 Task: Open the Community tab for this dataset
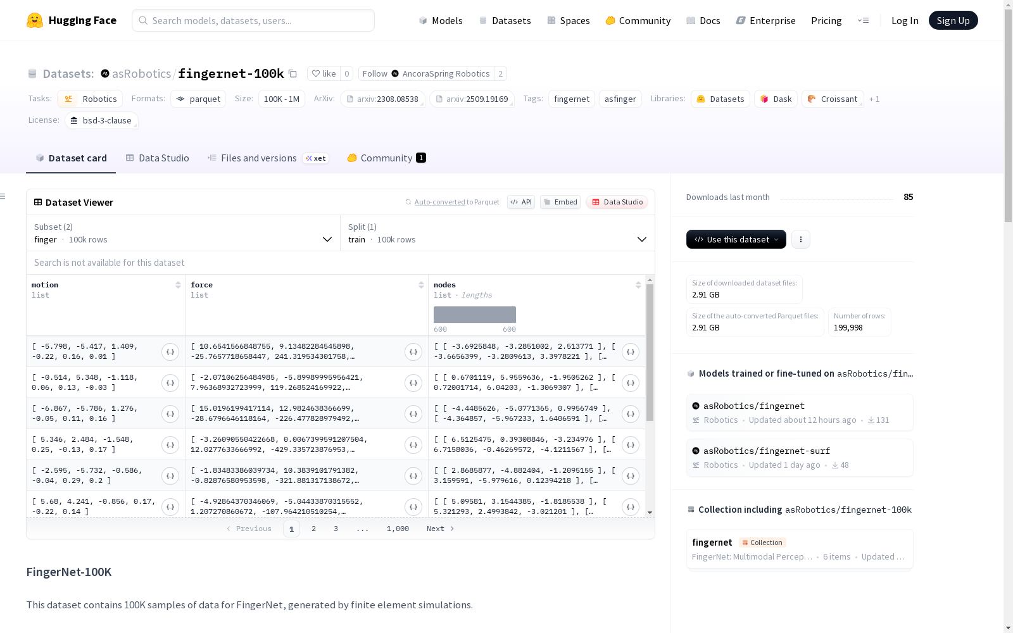coord(386,158)
